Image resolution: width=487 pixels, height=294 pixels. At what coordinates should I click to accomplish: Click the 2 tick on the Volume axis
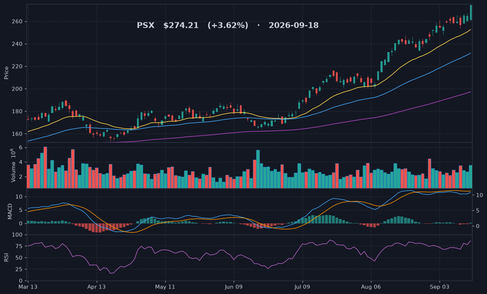(21, 177)
